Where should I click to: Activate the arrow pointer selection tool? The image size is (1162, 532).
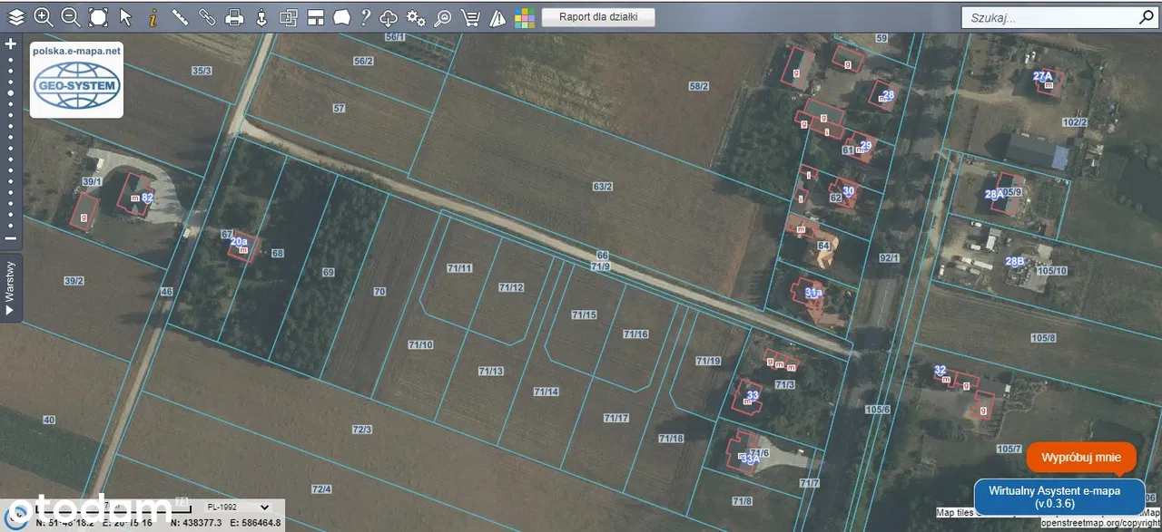click(x=125, y=16)
